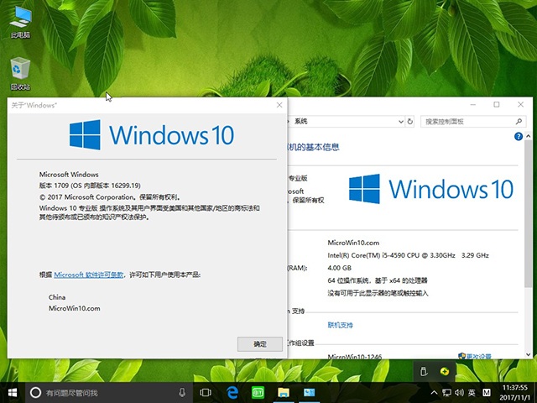Refresh the System window address bar
Viewport: 537px width, 403px height.
(410, 121)
